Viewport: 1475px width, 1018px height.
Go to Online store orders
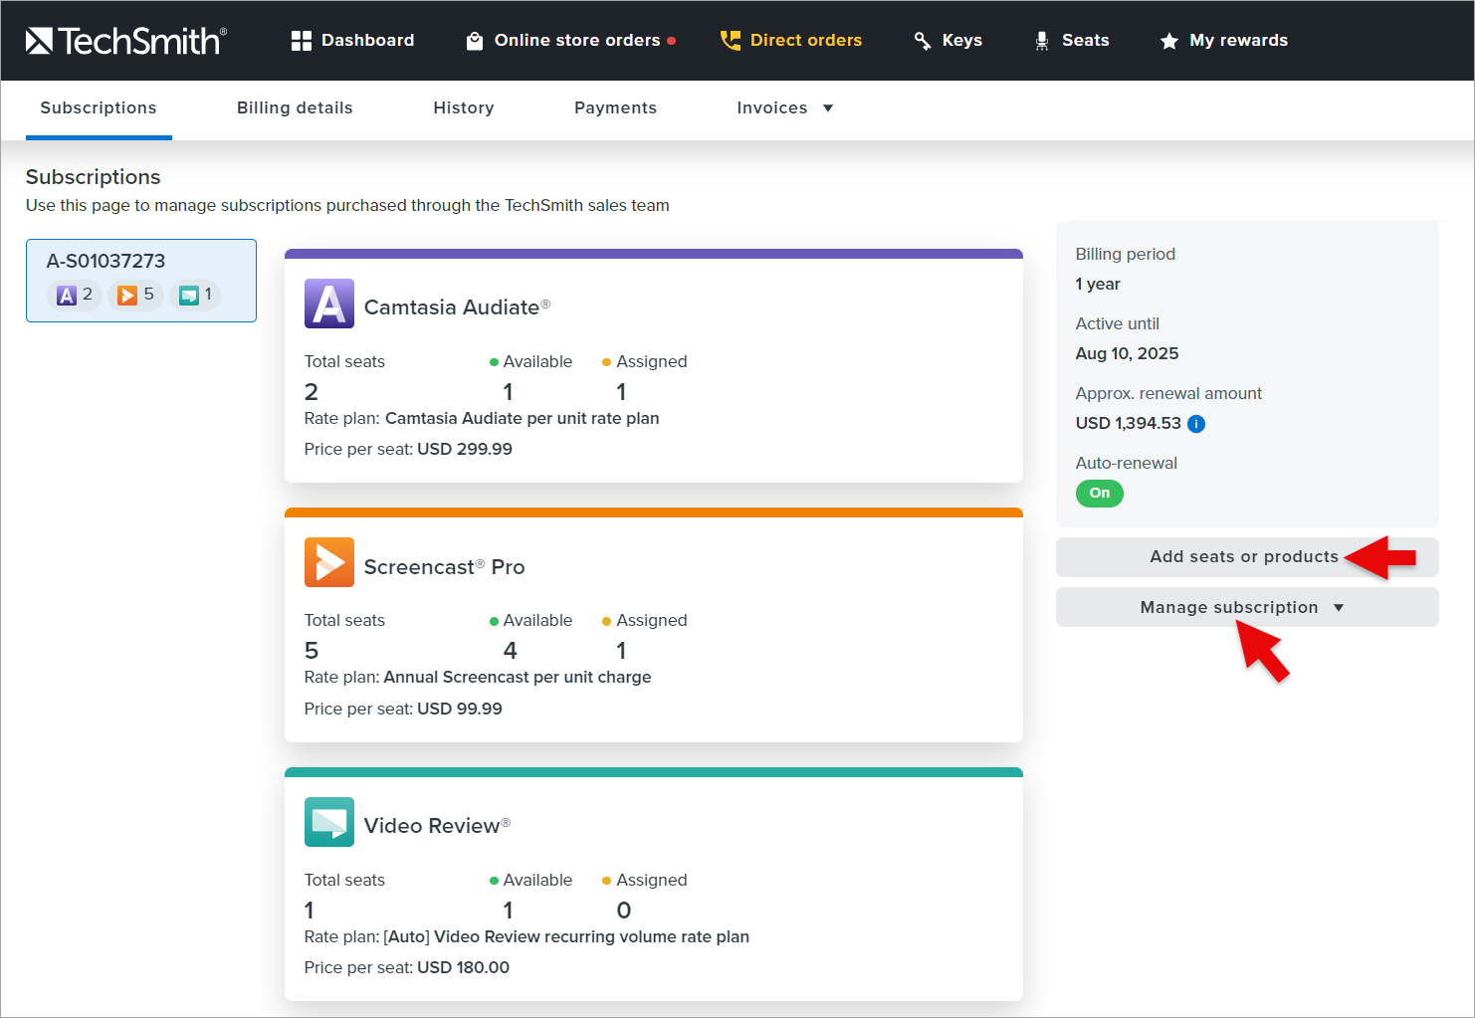pos(570,41)
